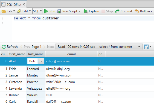Open the File folder icon menu

point(4,11)
